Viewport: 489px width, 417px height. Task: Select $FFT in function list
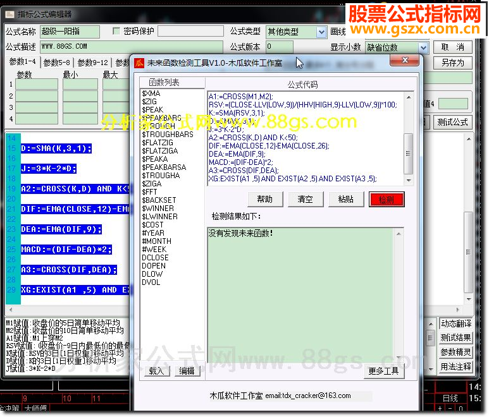point(150,192)
